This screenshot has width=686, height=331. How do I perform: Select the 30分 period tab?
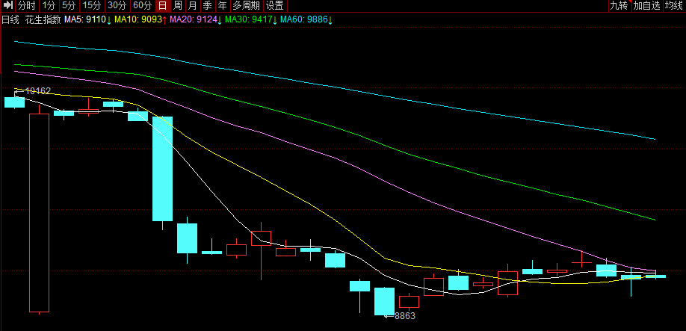coord(117,6)
